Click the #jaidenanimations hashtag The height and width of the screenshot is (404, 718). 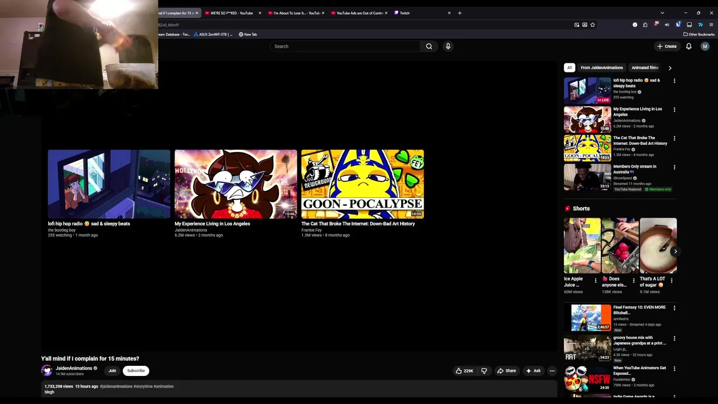point(116,386)
